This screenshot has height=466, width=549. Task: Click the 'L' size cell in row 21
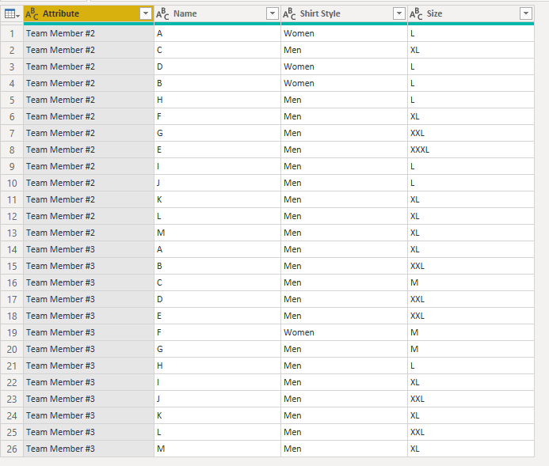click(471, 366)
